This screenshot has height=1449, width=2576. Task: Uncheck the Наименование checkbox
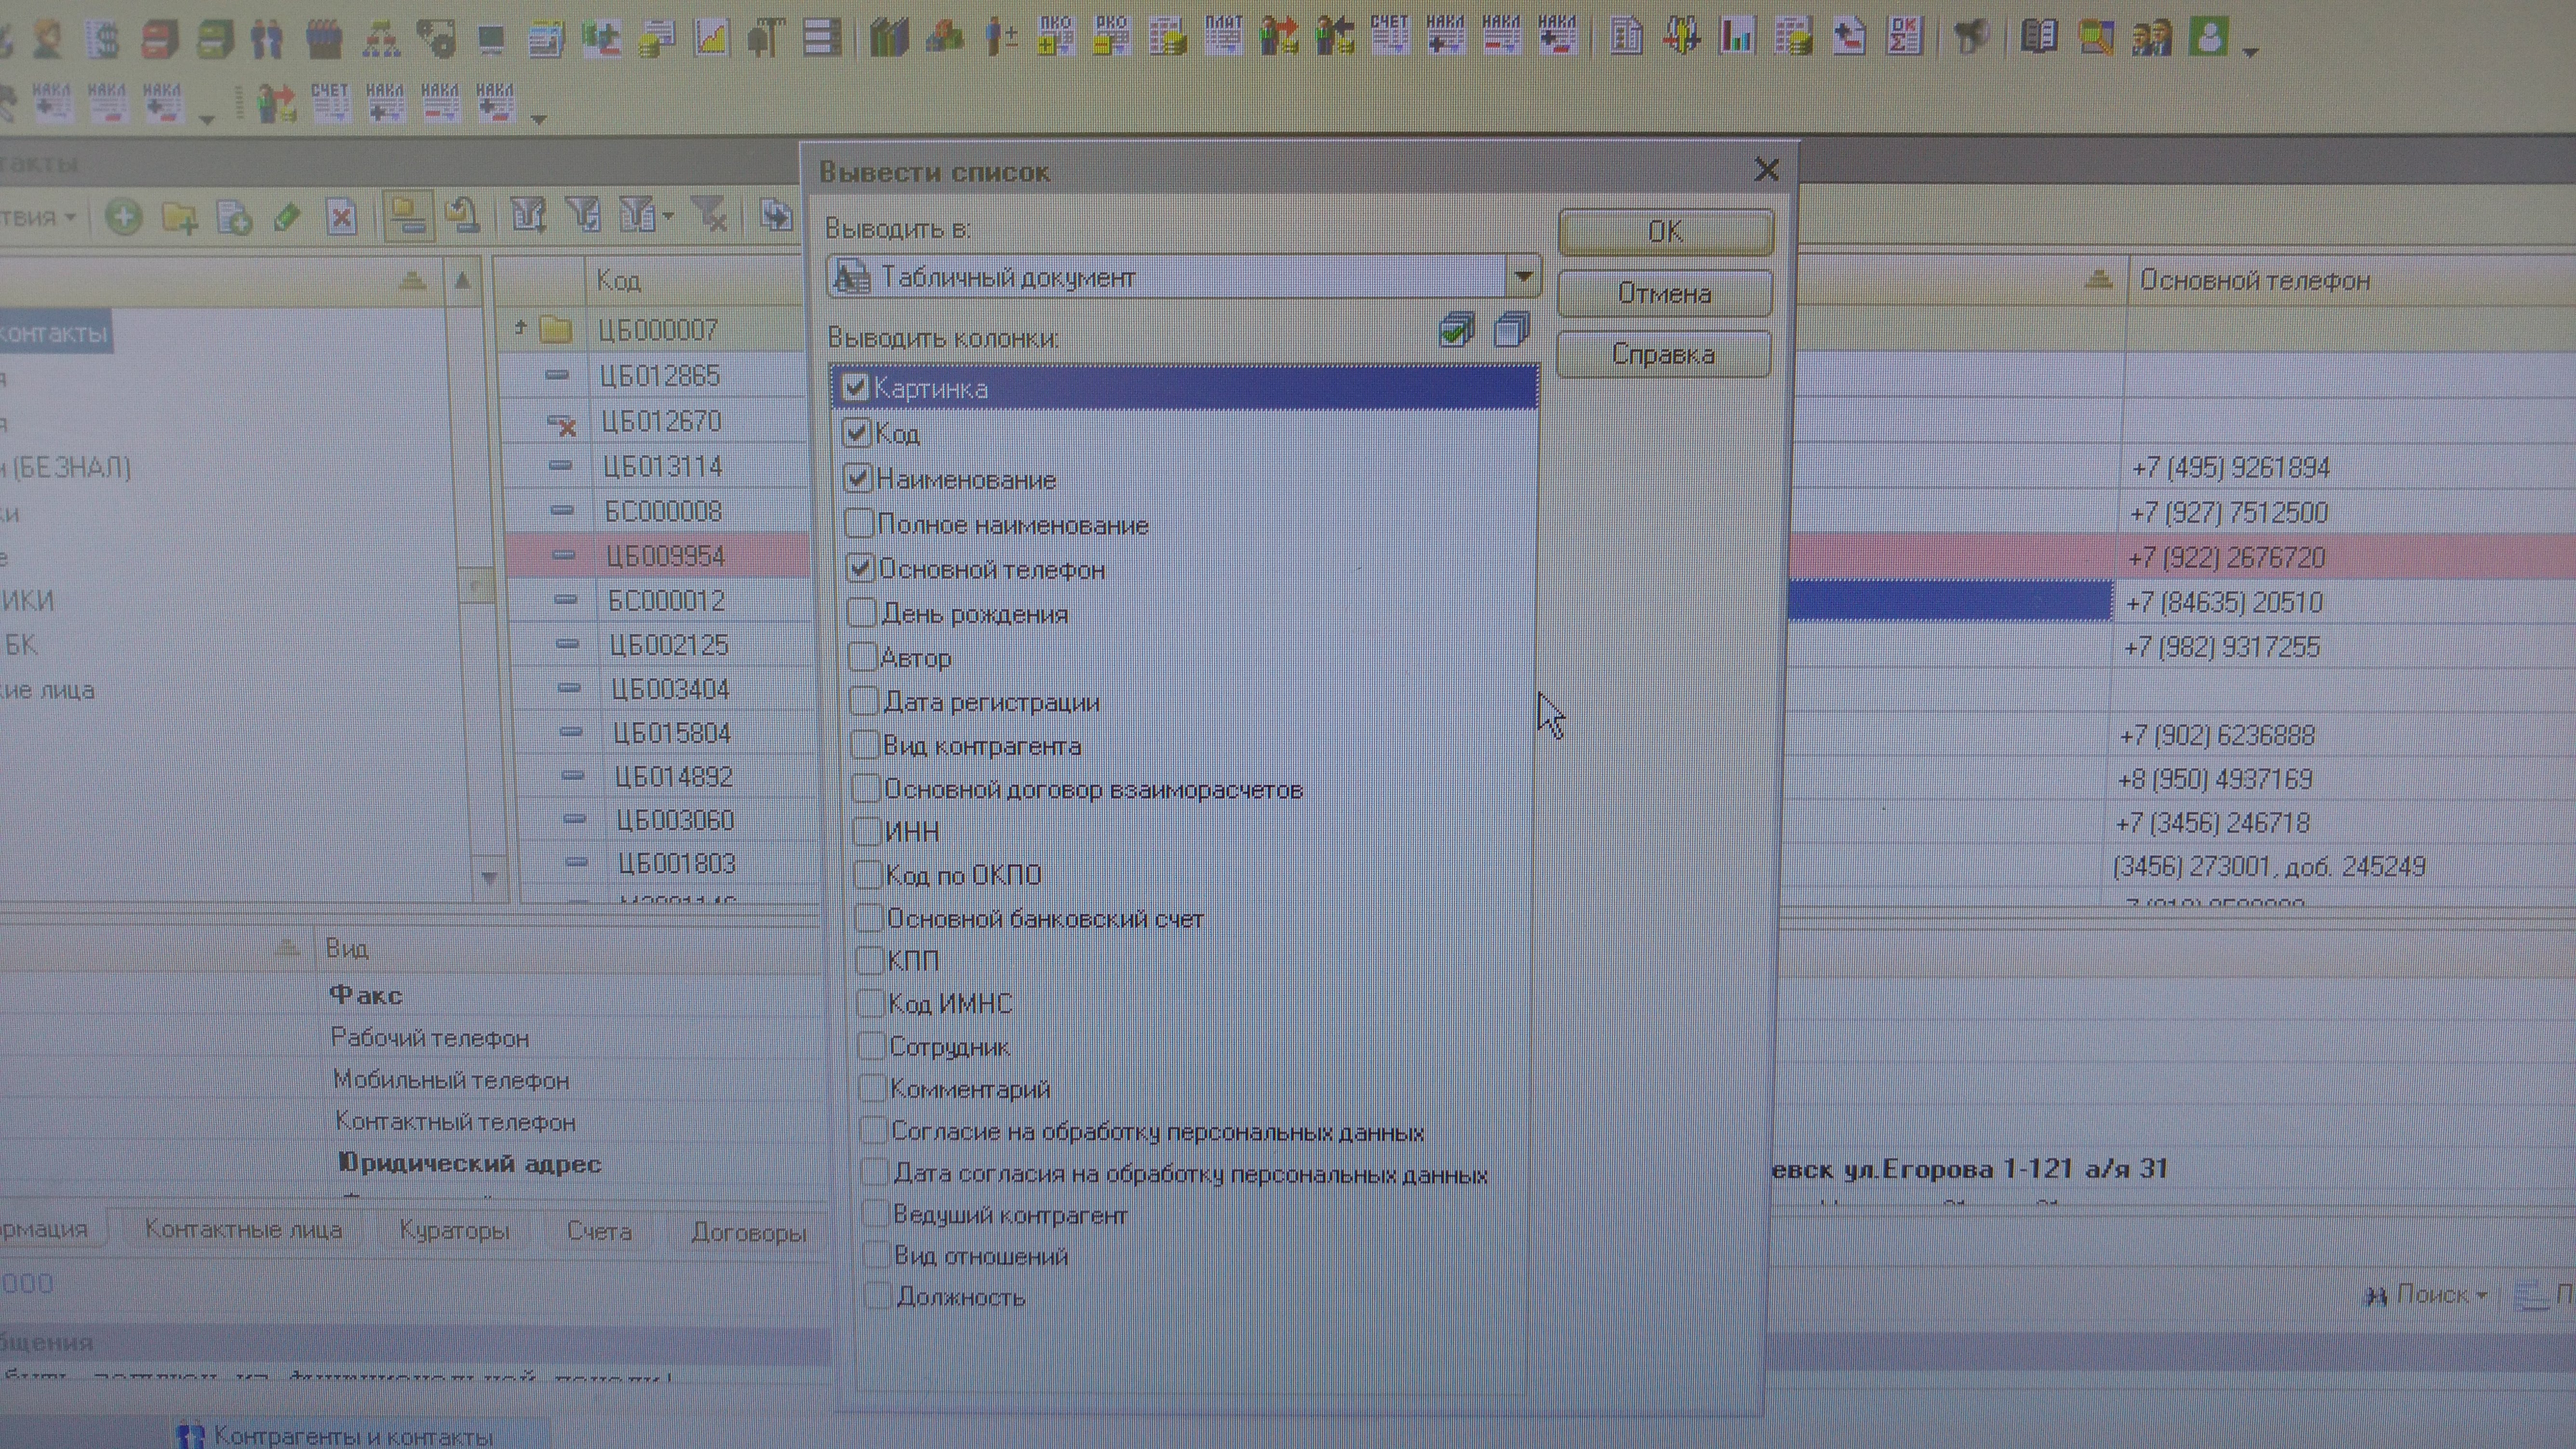coord(858,478)
